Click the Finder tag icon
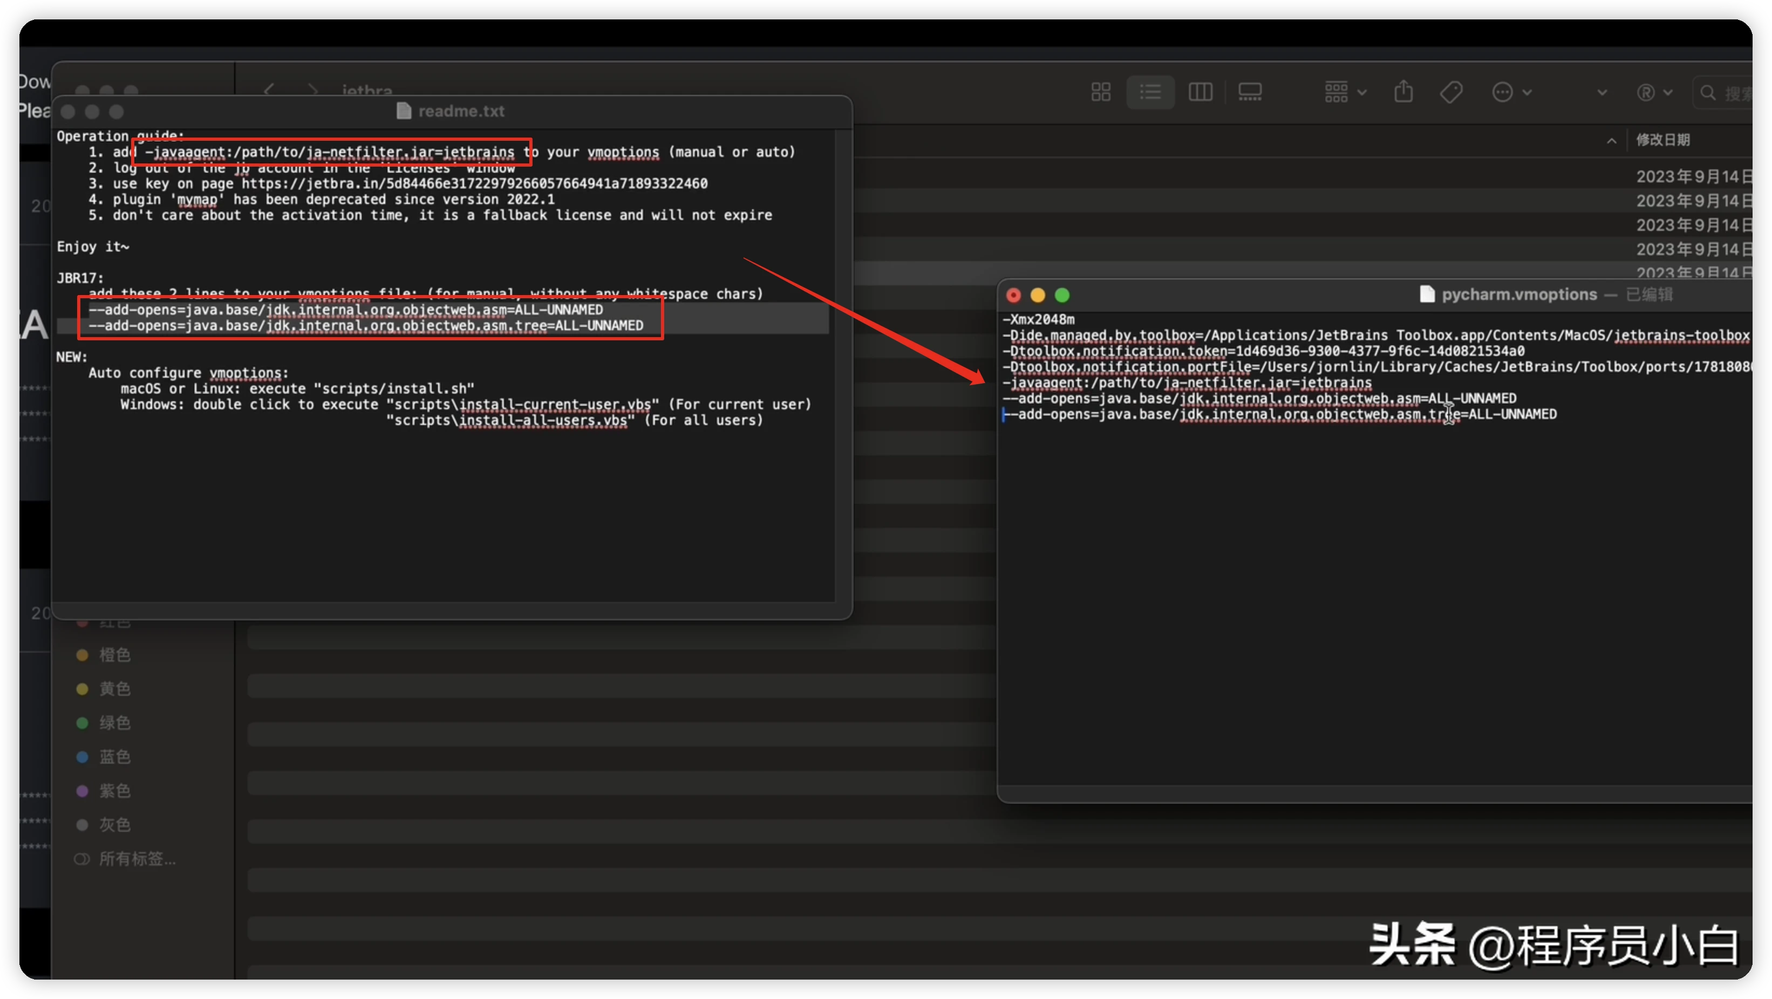This screenshot has height=999, width=1772. [x=1451, y=92]
